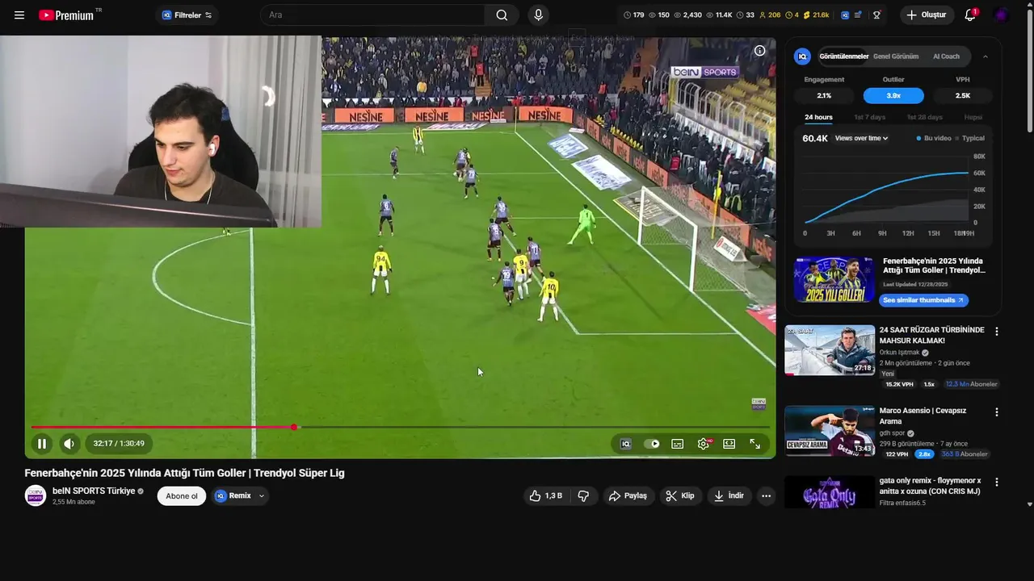Collapse the IQ panel chevron
Image resolution: width=1034 pixels, height=581 pixels.
[x=985, y=56]
